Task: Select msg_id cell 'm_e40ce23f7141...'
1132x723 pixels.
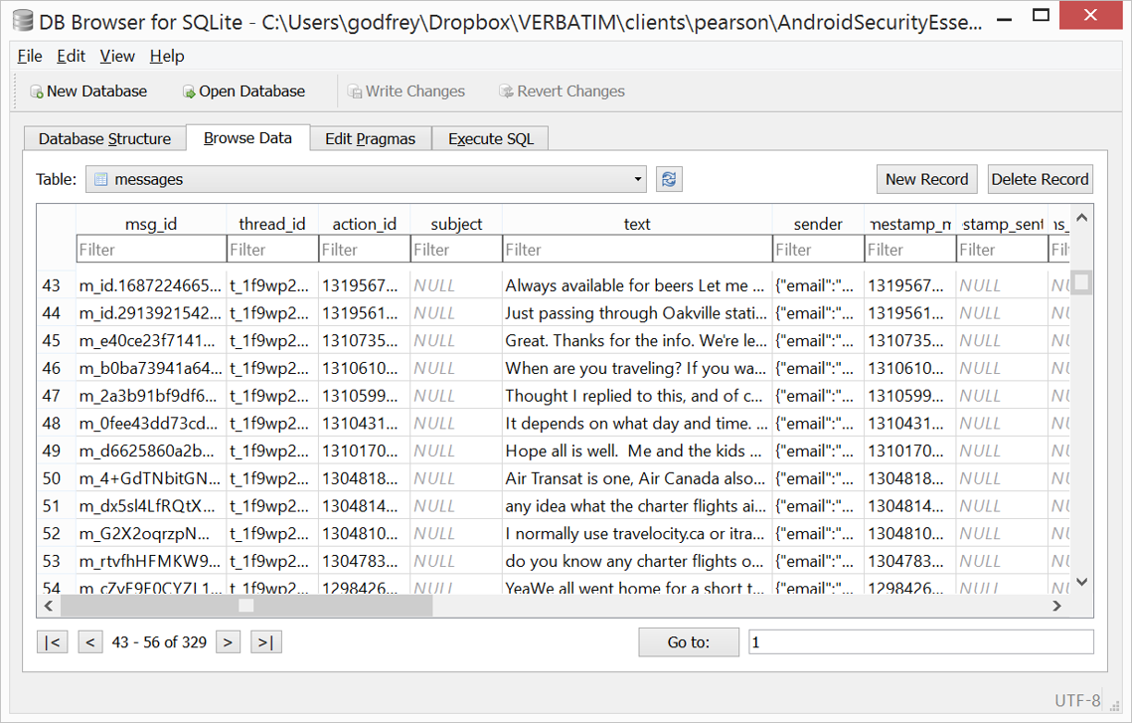Action: (x=151, y=340)
